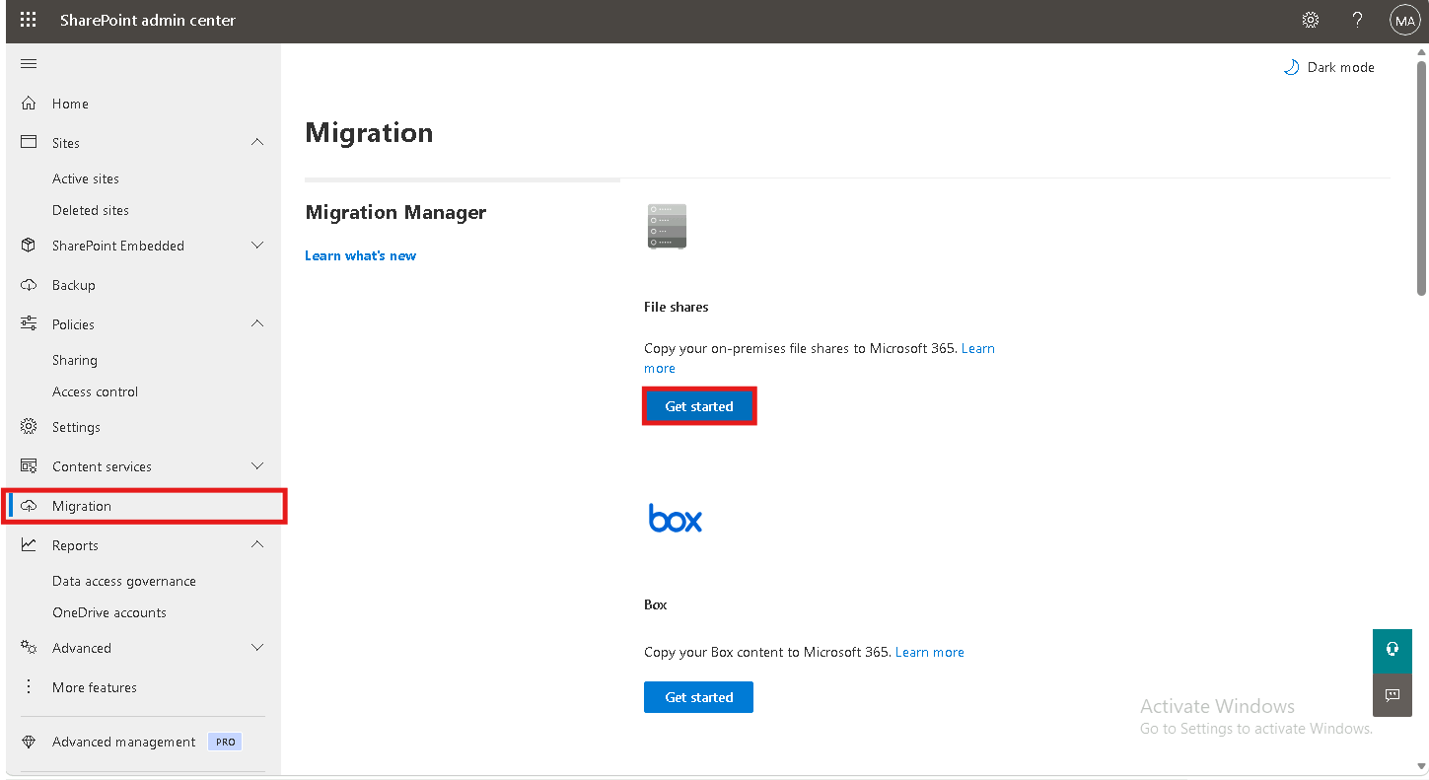The width and height of the screenshot is (1429, 780).
Task: Click the Sites page icon
Action: pos(29,143)
